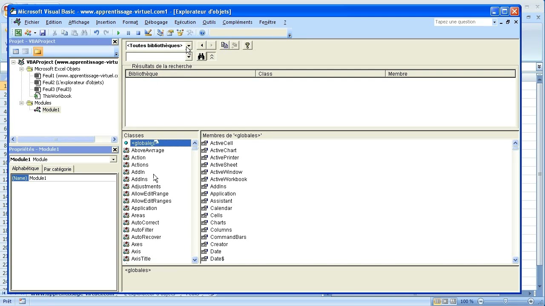Viewport: 545px width, 306px height.
Task: Open the Project Explorer icon
Action: (x=161, y=33)
